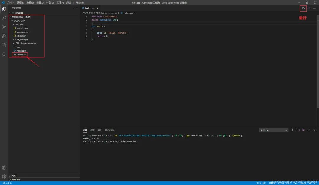Click the activity bar icon below Extensions

[x=4, y=54]
